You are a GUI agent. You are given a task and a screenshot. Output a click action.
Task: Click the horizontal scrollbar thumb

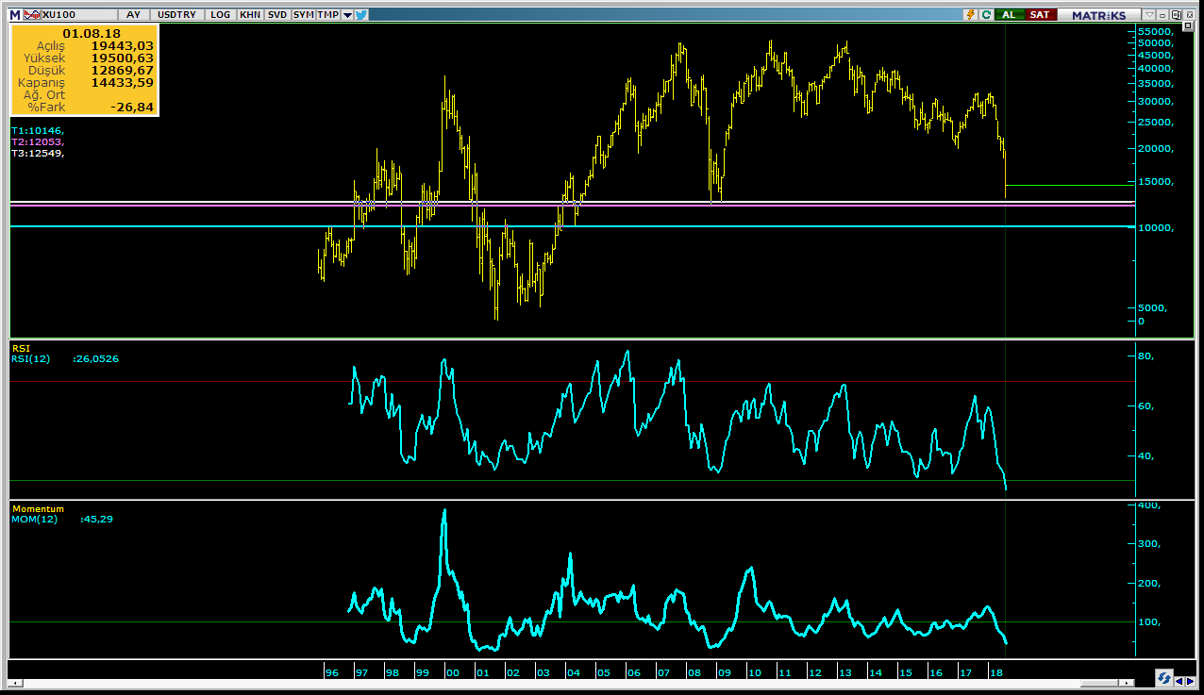point(1100,682)
